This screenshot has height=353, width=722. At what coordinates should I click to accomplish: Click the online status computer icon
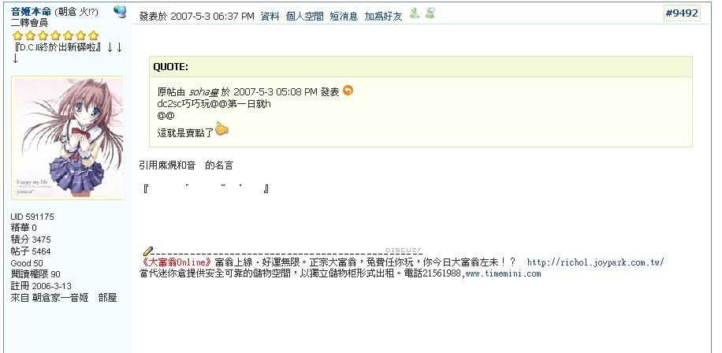point(120,12)
